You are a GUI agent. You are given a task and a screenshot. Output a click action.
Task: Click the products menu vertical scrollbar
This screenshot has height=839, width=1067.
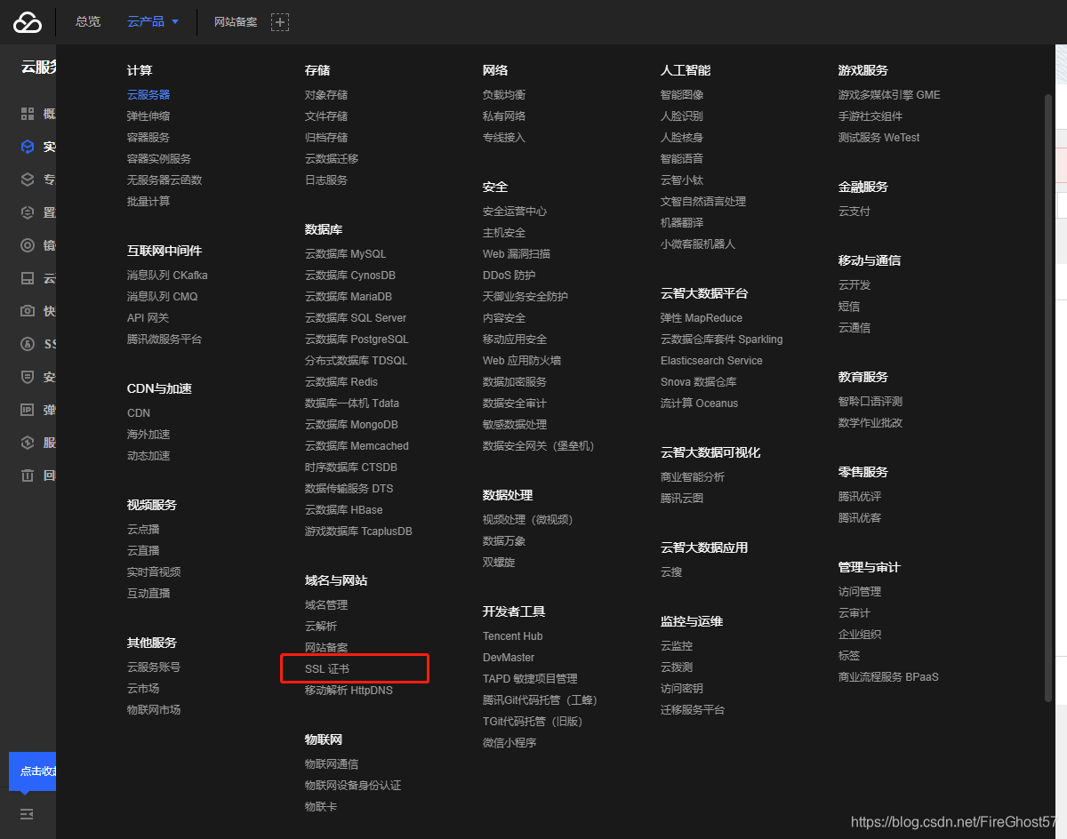pyautogui.click(x=1048, y=398)
